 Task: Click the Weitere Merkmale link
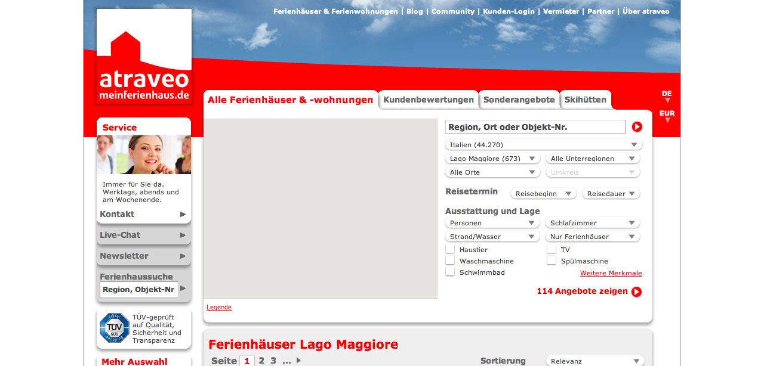tap(611, 274)
